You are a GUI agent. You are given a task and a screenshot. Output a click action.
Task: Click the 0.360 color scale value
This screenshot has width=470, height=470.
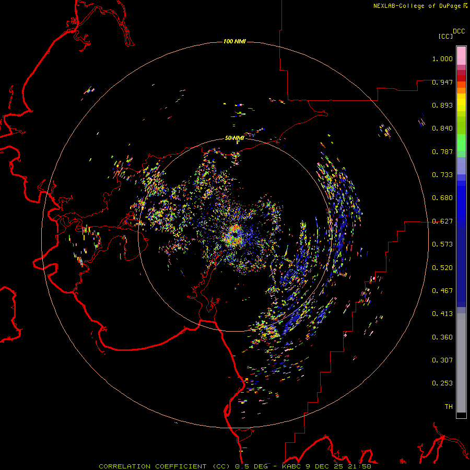(442, 337)
